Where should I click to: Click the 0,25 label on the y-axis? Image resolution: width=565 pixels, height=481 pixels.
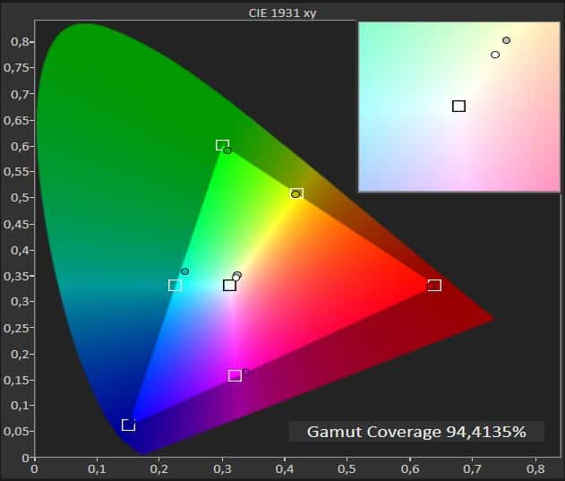(16, 328)
